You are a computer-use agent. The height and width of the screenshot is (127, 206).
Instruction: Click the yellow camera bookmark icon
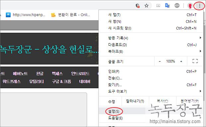(53, 15)
